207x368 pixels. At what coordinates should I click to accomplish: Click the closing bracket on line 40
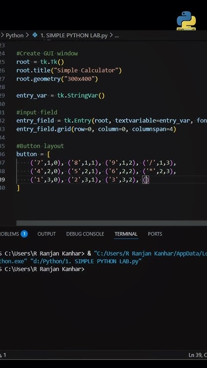pos(18,188)
